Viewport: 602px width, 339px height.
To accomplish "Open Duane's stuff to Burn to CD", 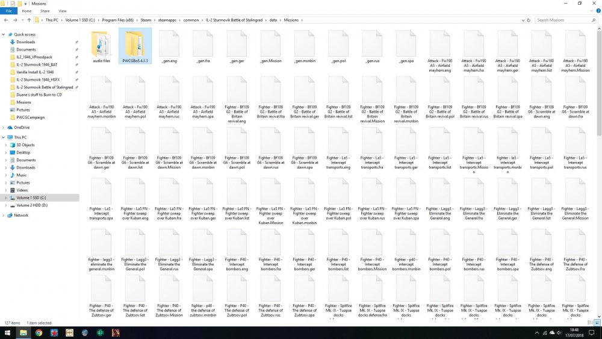I will (x=39, y=95).
